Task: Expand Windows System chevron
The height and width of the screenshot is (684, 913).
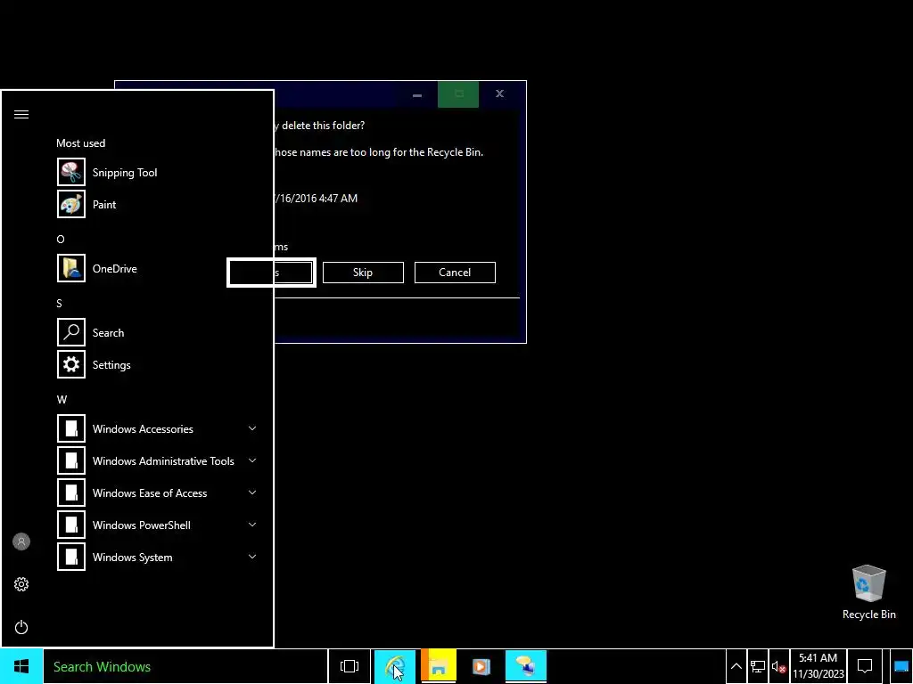Action: pyautogui.click(x=252, y=557)
